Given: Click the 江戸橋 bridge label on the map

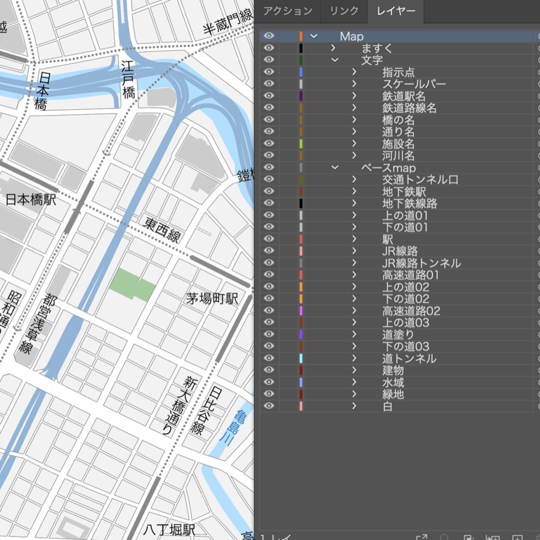Looking at the screenshot, I should [x=128, y=80].
